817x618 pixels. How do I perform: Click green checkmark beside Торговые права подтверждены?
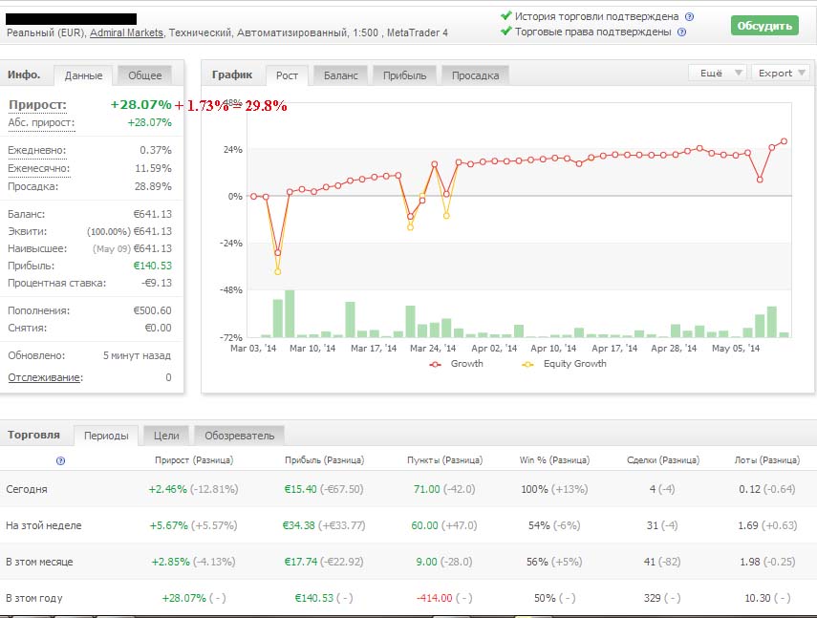(505, 32)
